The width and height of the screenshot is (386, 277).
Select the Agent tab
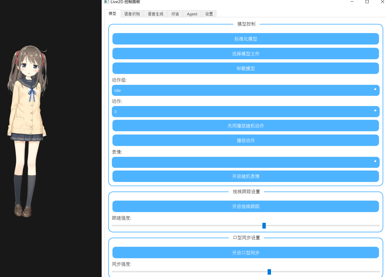[192, 14]
